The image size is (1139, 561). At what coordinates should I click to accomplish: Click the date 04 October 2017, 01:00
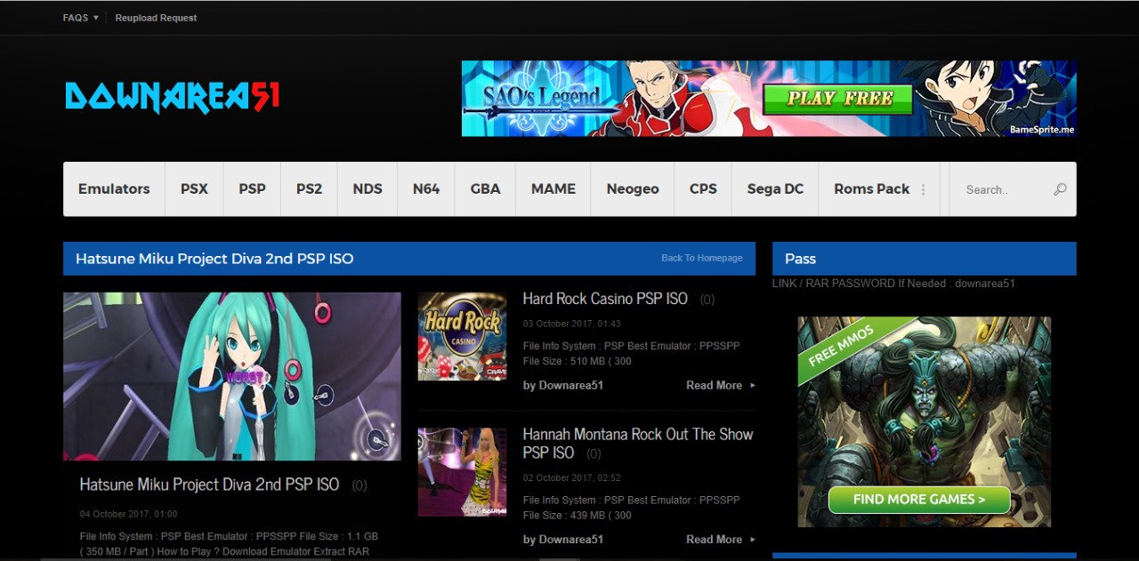(129, 514)
